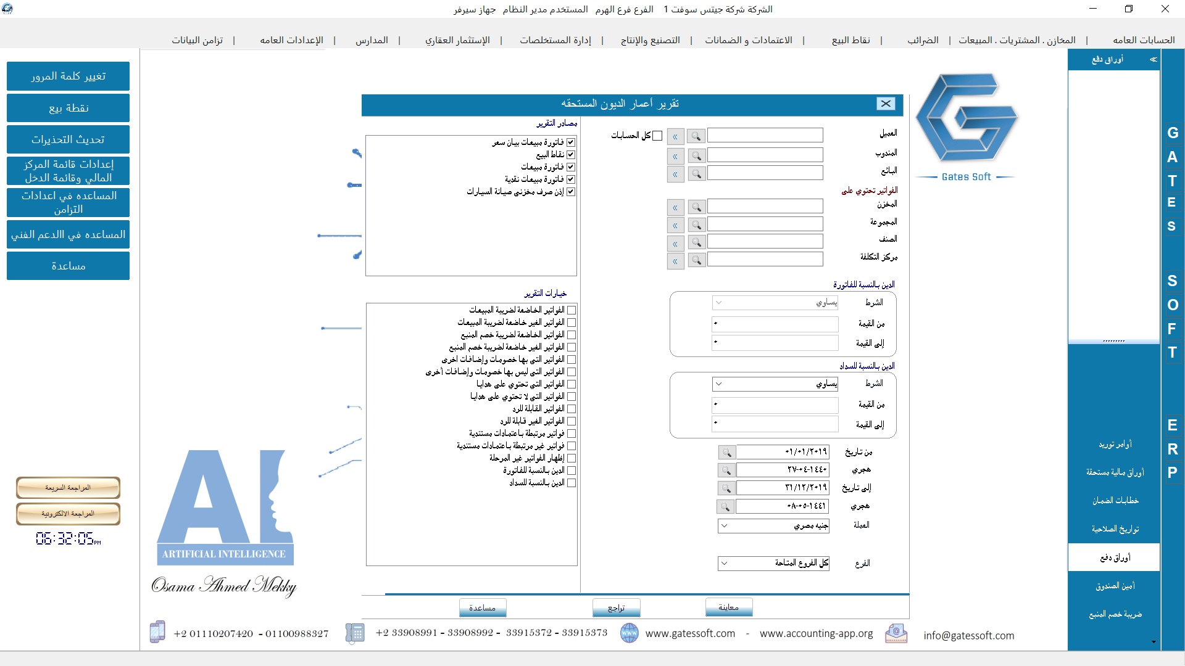The height and width of the screenshot is (666, 1185).
Task: Enable إظهار الفواتير غير المرحلة option
Action: coord(572,458)
